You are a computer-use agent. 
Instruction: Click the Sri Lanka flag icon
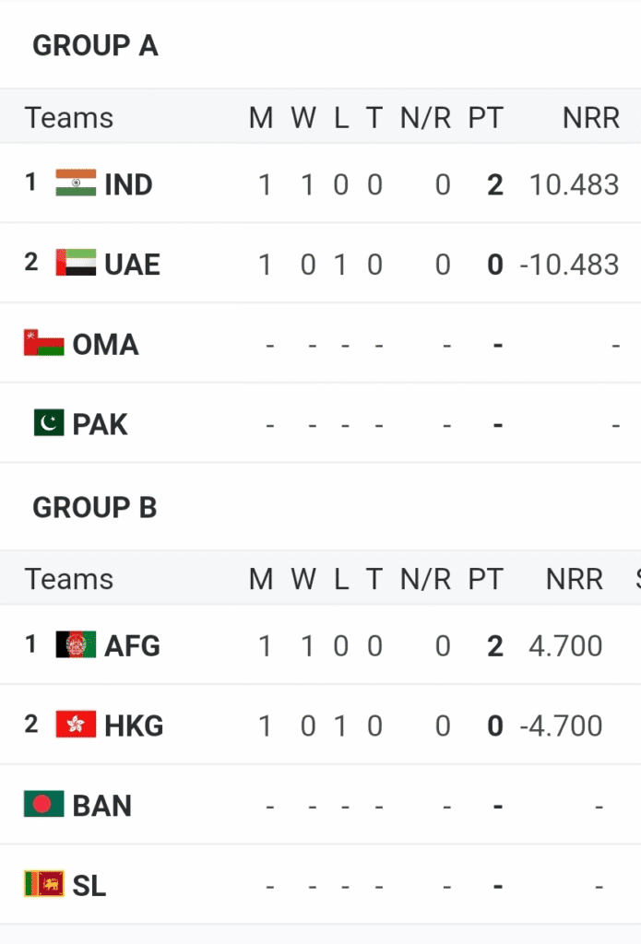coord(43,885)
